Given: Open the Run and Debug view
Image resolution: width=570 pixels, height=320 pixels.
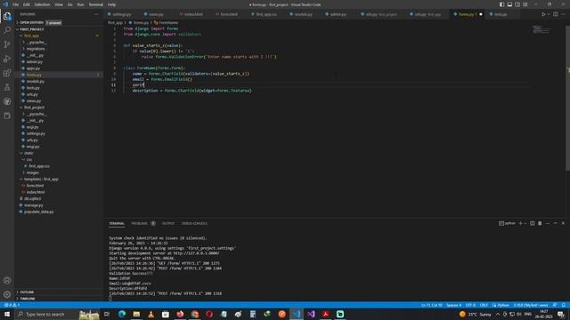Looking at the screenshot, I should [7, 59].
